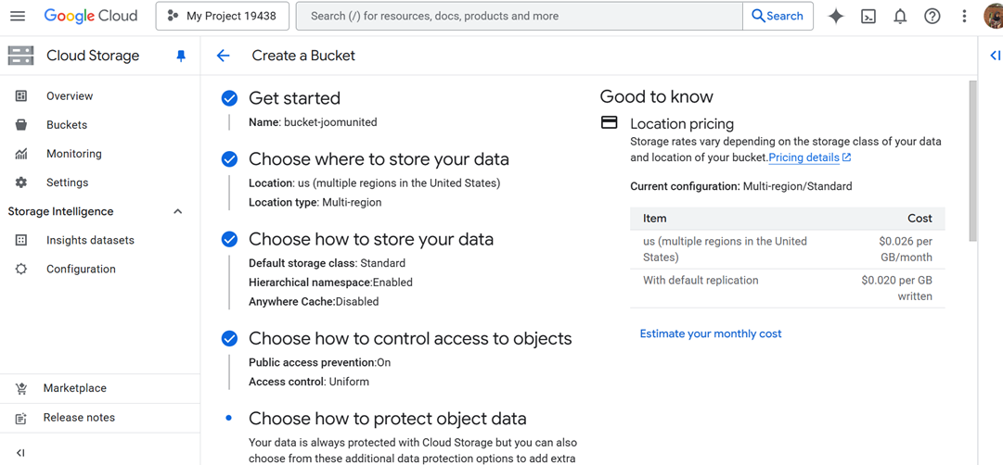This screenshot has height=465, width=1003.
Task: Click the vertical page scrollbar
Action: point(972,162)
